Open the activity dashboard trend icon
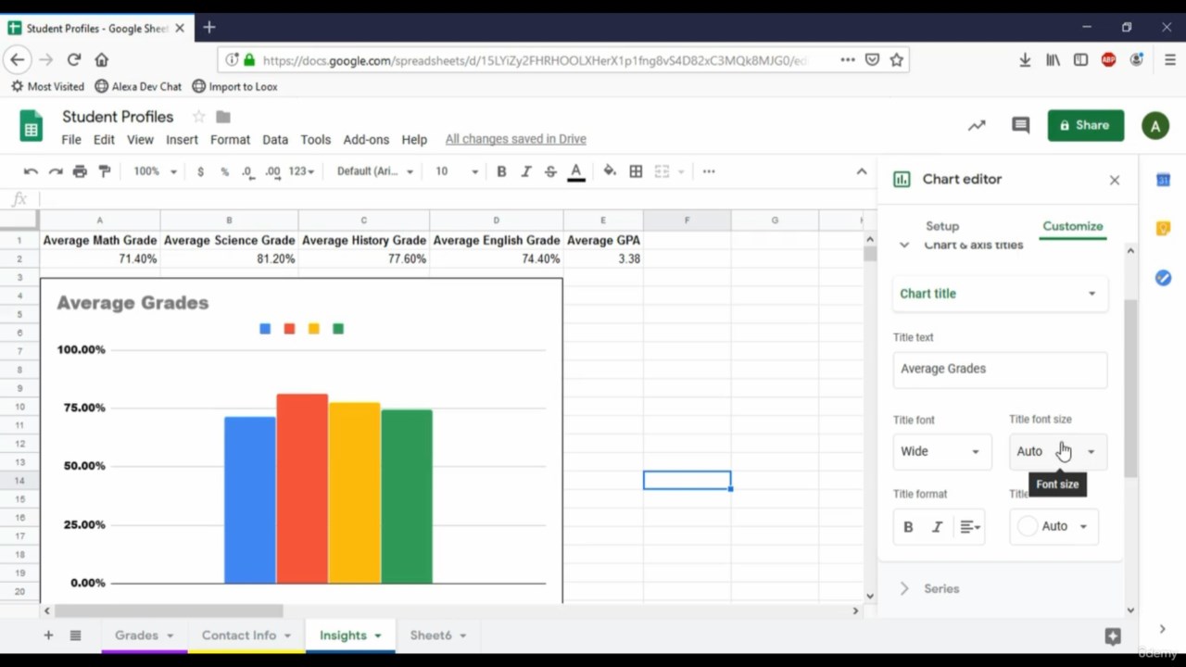 pos(977,125)
